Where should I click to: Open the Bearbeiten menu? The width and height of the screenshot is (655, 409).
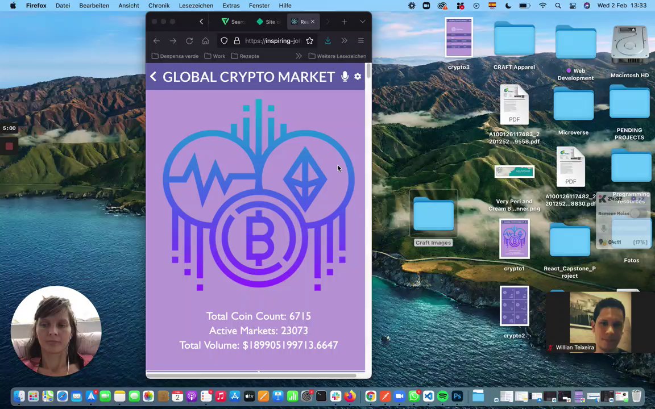pyautogui.click(x=94, y=6)
